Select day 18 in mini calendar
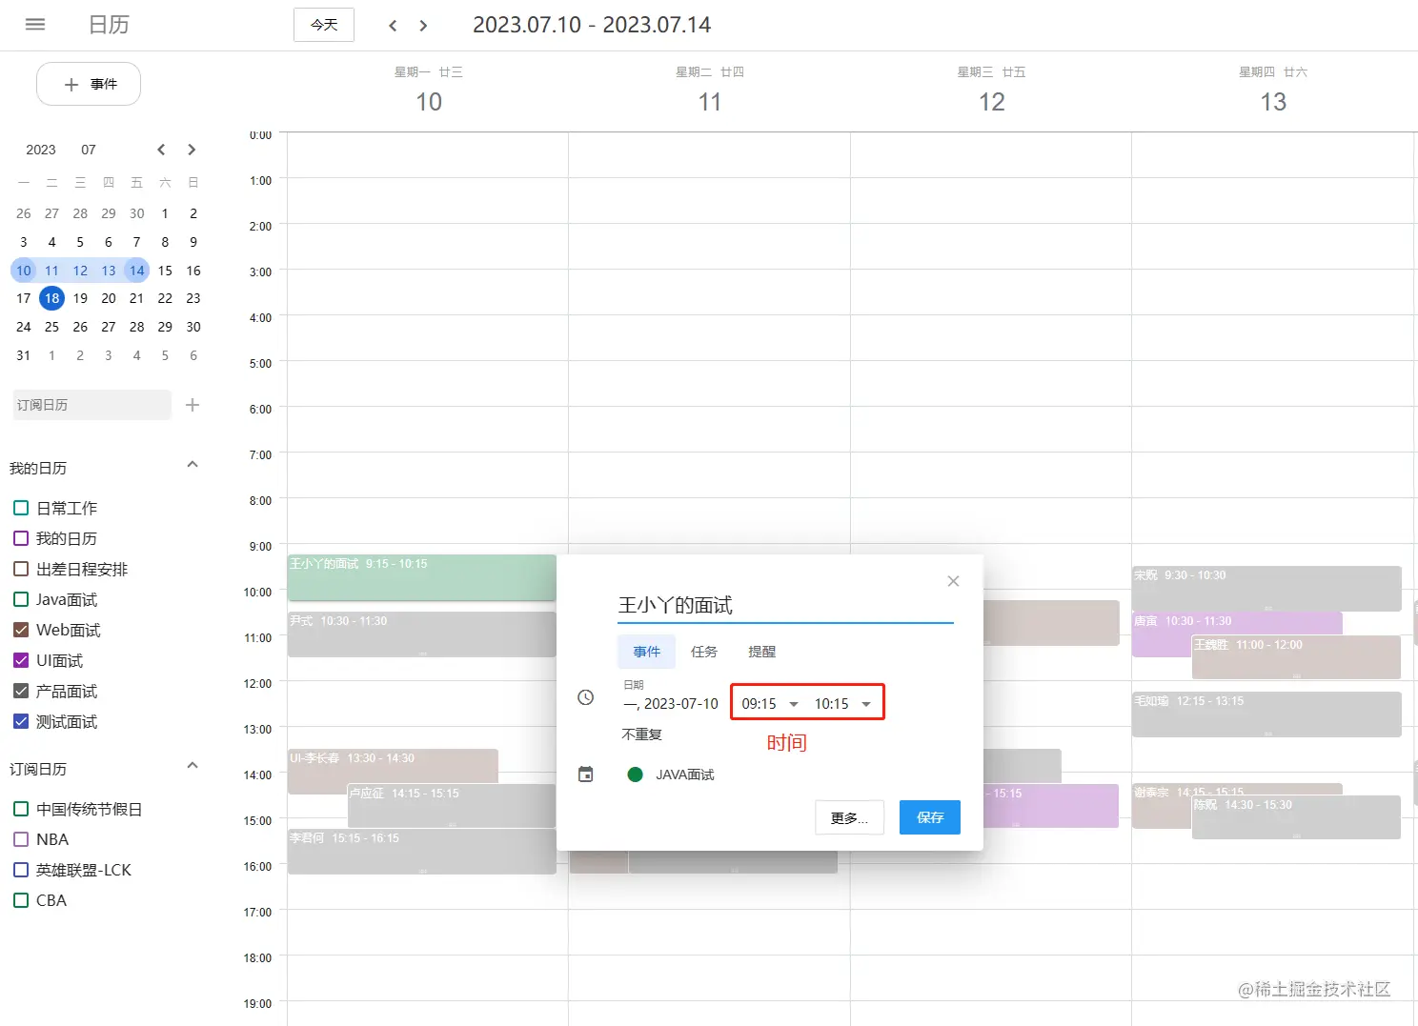This screenshot has height=1026, width=1418. pyautogui.click(x=51, y=298)
